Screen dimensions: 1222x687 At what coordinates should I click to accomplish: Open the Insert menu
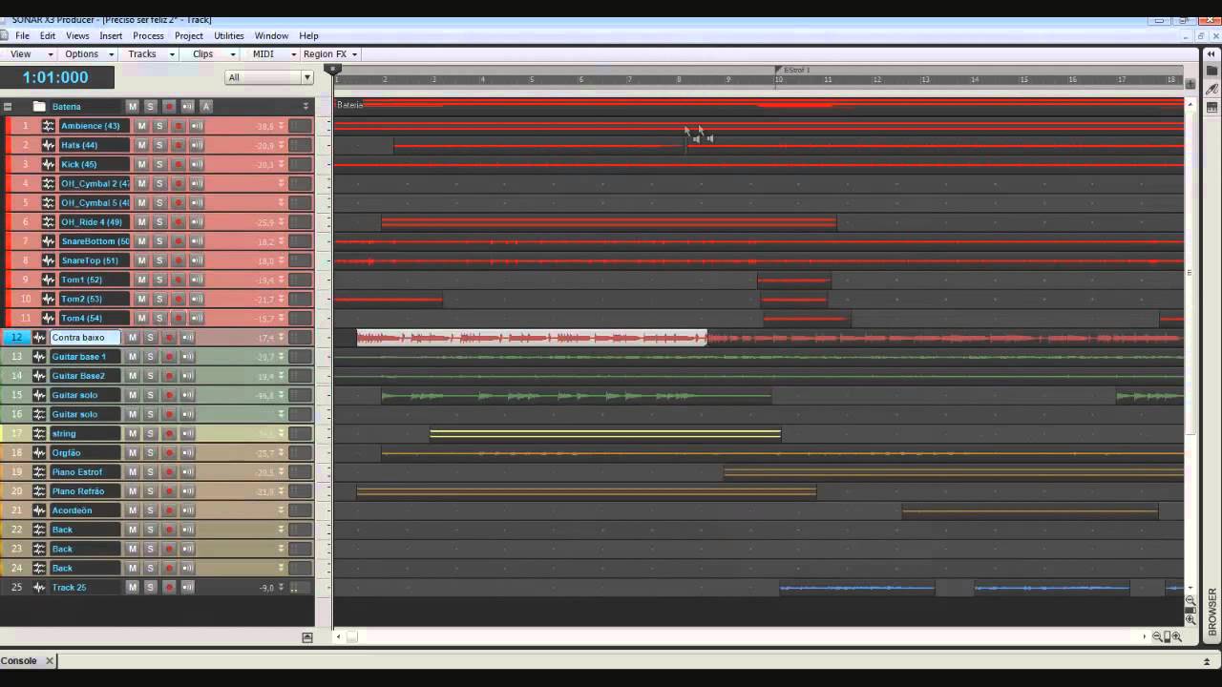coord(111,36)
